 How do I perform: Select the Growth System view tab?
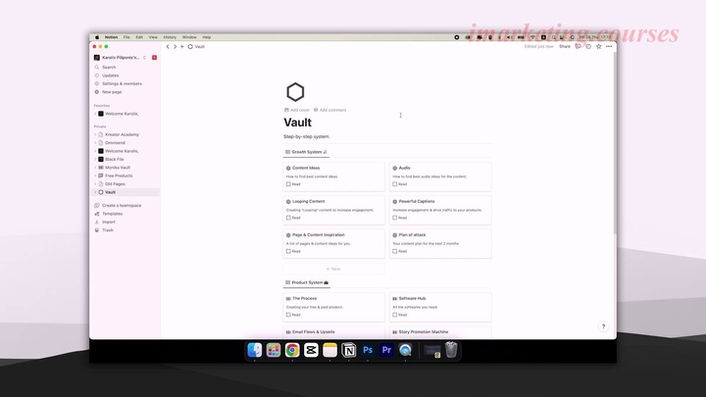pos(306,152)
